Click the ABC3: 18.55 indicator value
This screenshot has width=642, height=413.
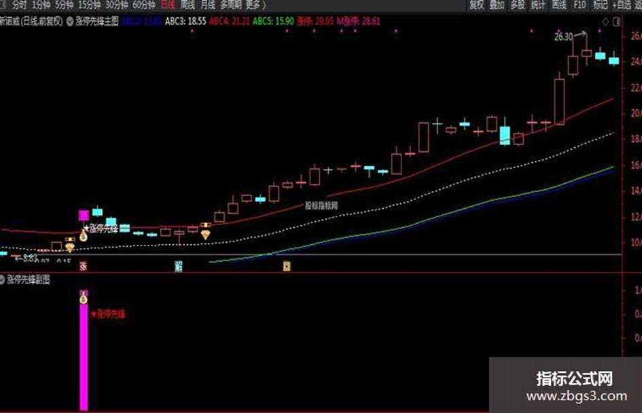pos(185,21)
